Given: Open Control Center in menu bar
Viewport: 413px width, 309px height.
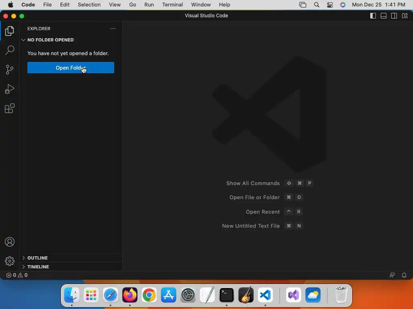Looking at the screenshot, I should [x=330, y=5].
